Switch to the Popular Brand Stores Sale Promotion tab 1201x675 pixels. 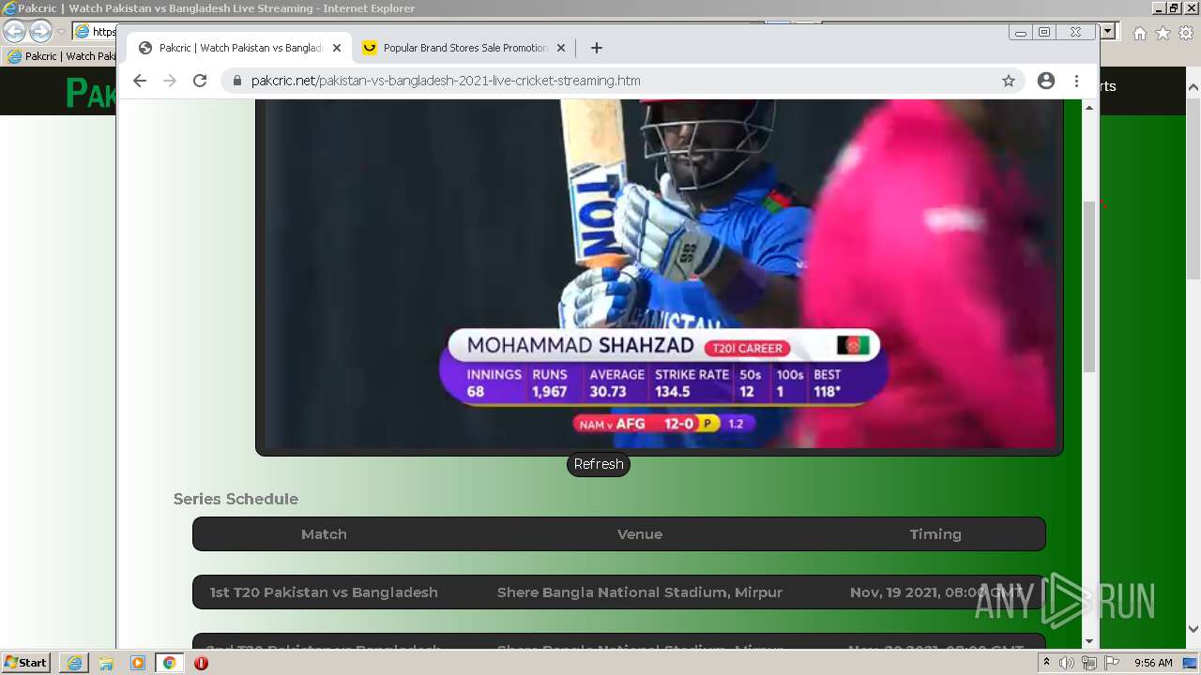(464, 48)
